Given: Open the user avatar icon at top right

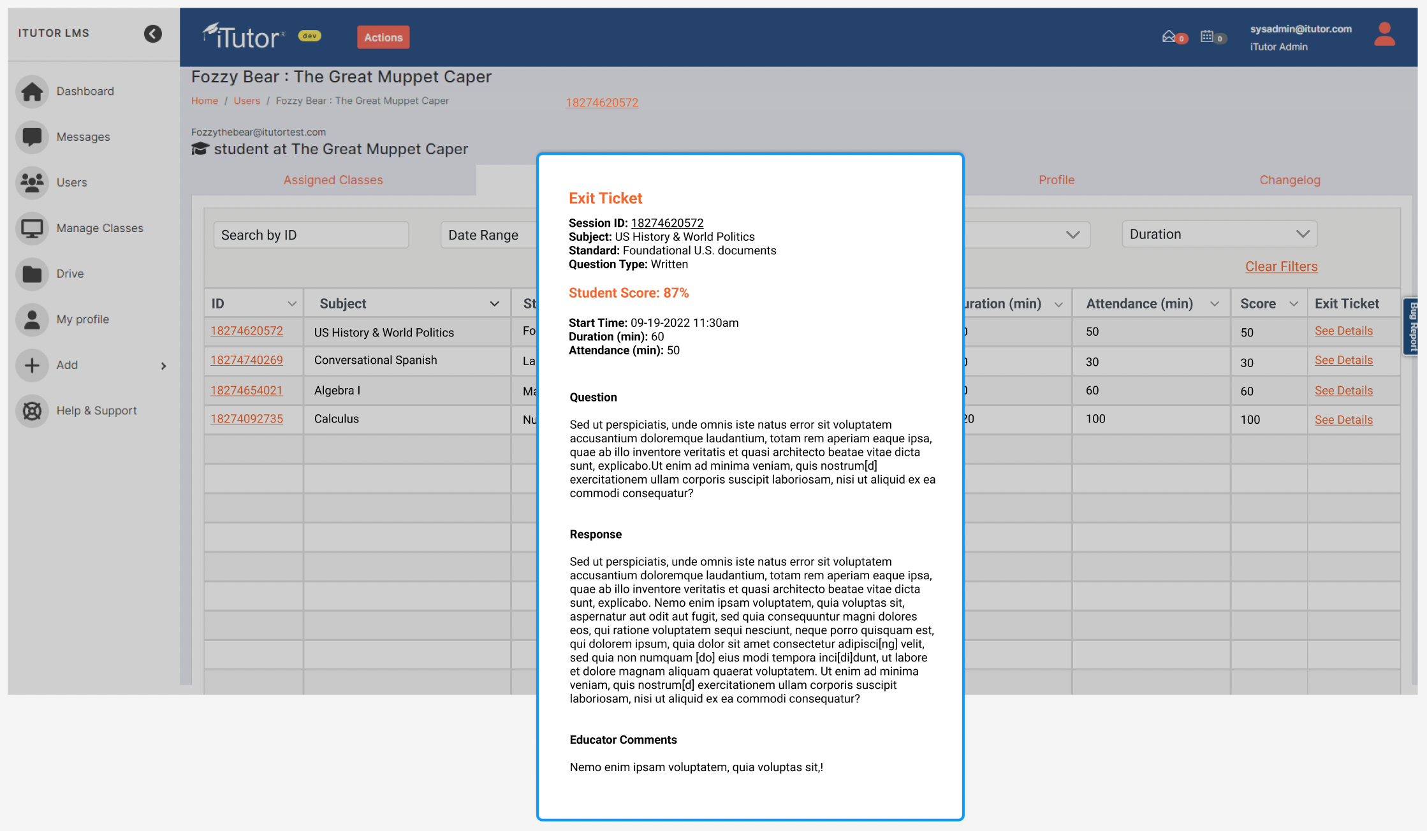Looking at the screenshot, I should tap(1384, 35).
